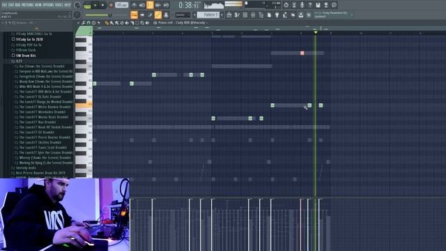
Task: Open the project info page icon
Action: point(269,15)
